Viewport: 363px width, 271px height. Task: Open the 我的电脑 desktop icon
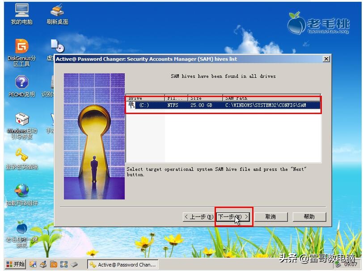pos(22,14)
